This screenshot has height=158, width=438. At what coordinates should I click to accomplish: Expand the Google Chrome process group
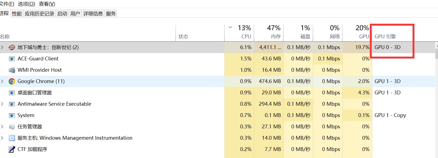point(2,81)
